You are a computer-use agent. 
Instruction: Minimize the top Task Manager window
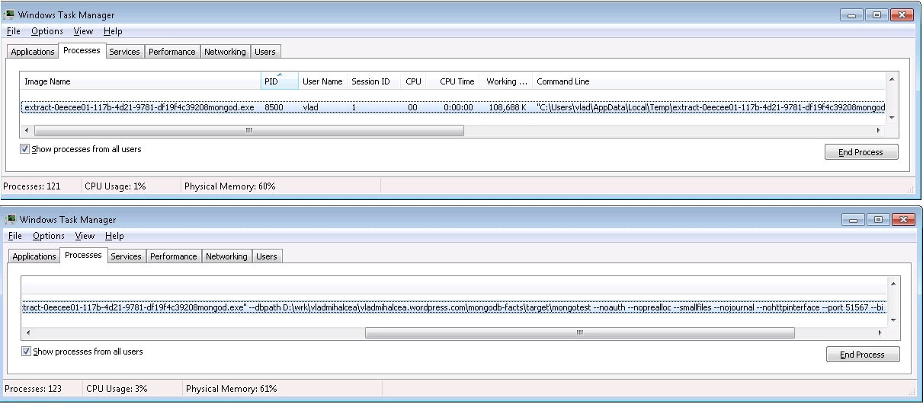pos(852,14)
